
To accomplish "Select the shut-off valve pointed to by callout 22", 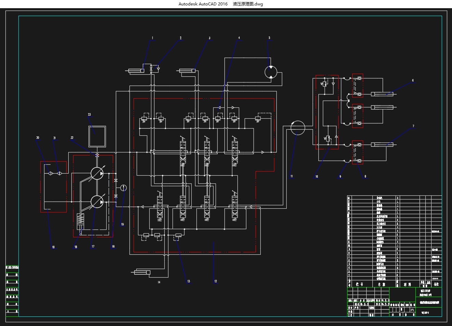I will [97, 155].
